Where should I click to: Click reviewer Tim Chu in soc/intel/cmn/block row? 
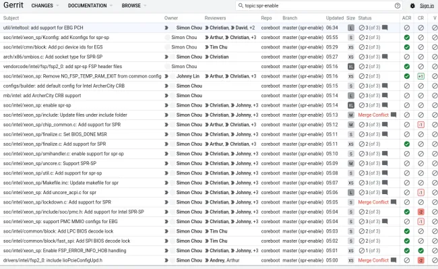[x=218, y=47]
